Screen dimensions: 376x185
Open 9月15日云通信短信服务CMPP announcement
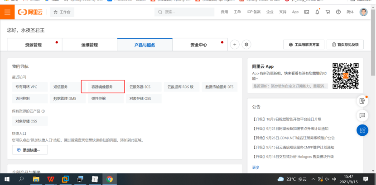coord(293,147)
